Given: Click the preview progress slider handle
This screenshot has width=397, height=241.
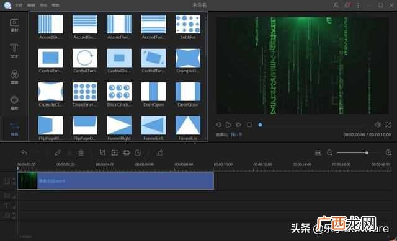Looking at the screenshot, I should [261, 125].
